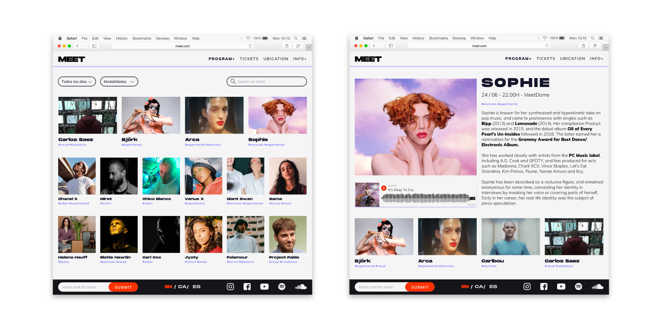This screenshot has width=662, height=330.
Task: Click SUBMIT button in left window footer
Action: coord(123,287)
